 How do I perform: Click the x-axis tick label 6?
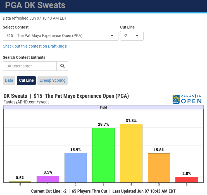187,184
